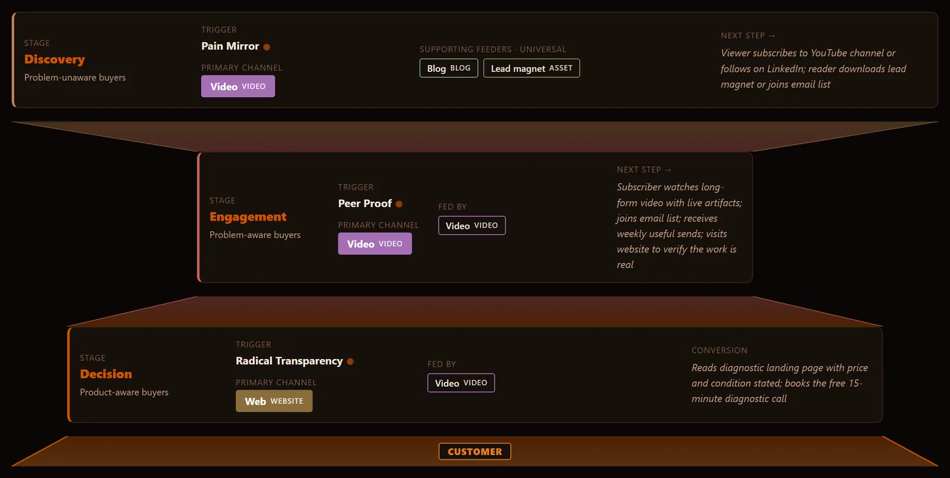Click the 'Next Step' label in the Engagement card
This screenshot has width=950, height=478.
point(645,170)
